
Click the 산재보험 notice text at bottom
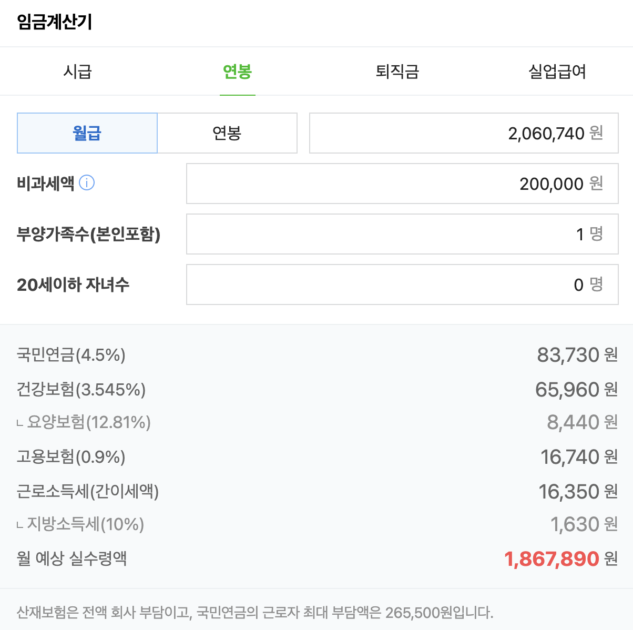click(x=254, y=611)
